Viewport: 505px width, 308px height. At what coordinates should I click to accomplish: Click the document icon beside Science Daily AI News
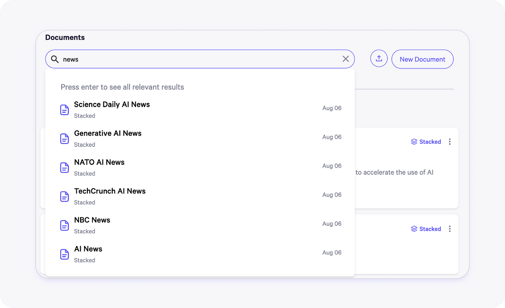pyautogui.click(x=64, y=110)
